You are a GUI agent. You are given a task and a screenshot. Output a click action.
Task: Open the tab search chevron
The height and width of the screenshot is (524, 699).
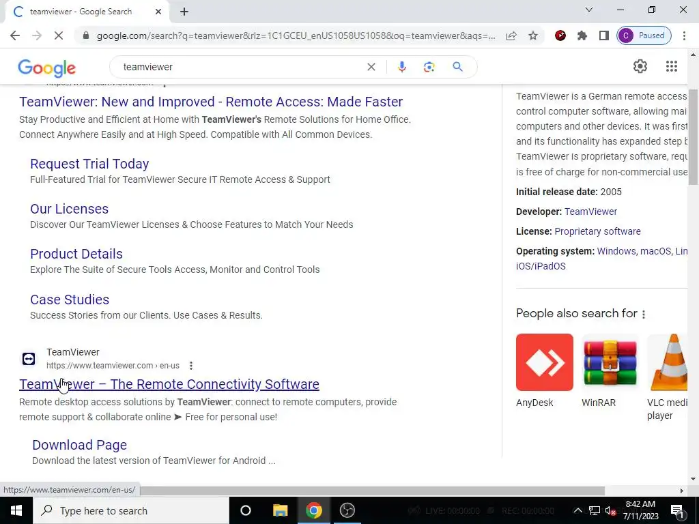point(589,10)
